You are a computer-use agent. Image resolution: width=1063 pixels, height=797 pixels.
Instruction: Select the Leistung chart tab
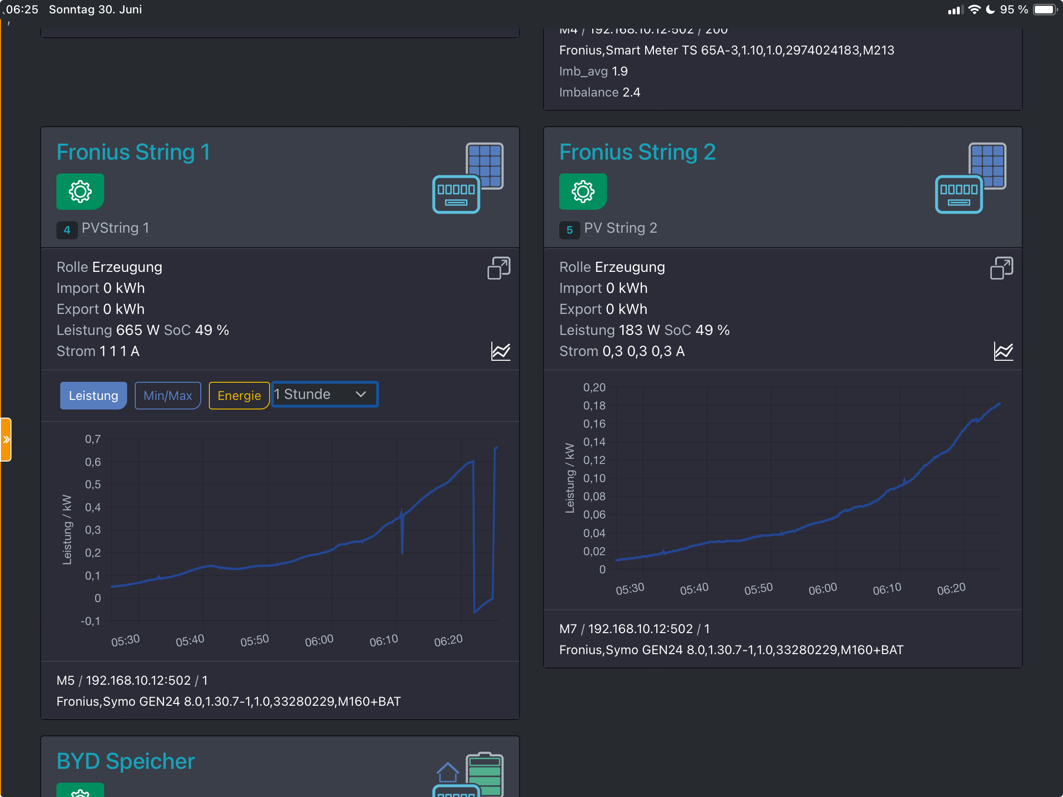click(x=93, y=395)
